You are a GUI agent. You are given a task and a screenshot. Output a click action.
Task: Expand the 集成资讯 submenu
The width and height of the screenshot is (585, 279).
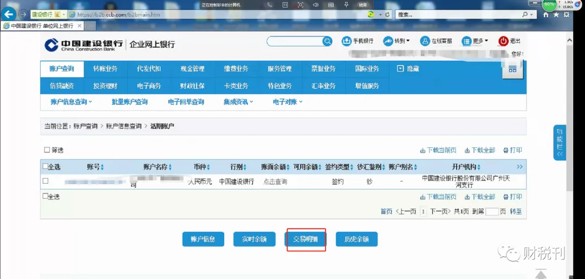point(238,102)
